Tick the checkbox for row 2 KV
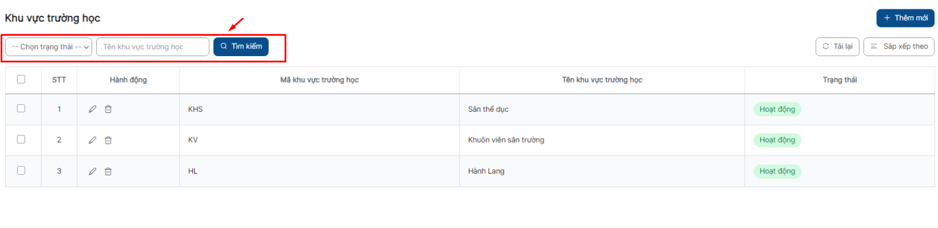938x228 pixels. (21, 139)
